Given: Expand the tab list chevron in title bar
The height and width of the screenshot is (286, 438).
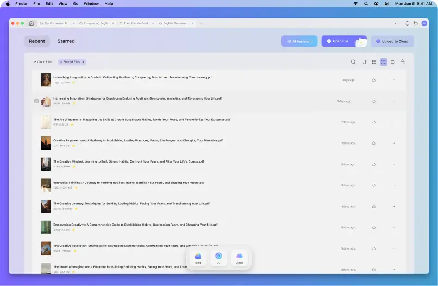Looking at the screenshot, I should [395, 23].
